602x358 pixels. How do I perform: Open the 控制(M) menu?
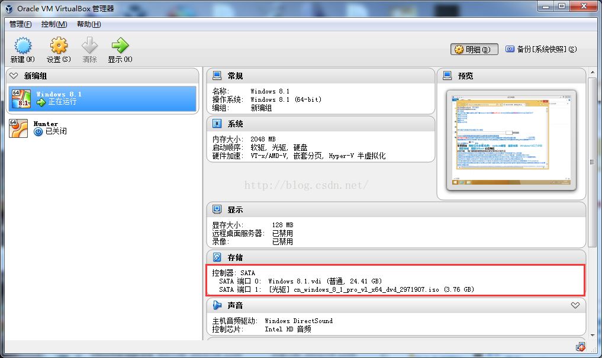coord(54,24)
